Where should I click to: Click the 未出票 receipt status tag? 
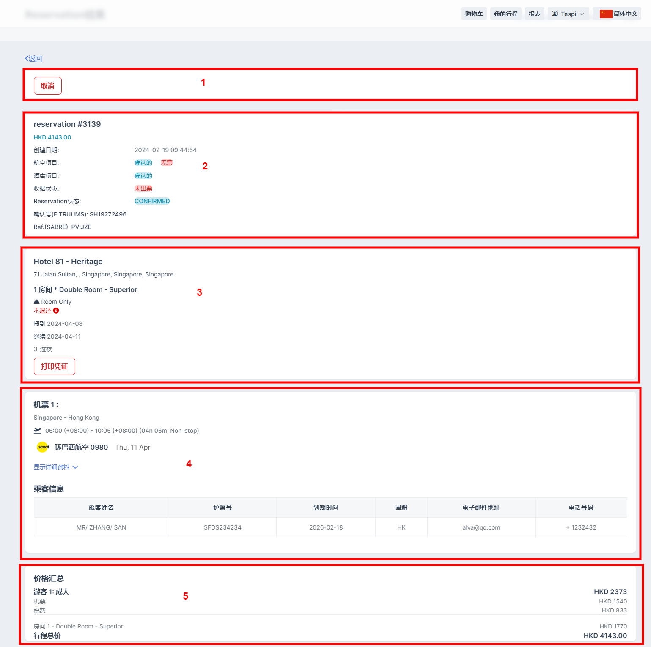tap(143, 188)
